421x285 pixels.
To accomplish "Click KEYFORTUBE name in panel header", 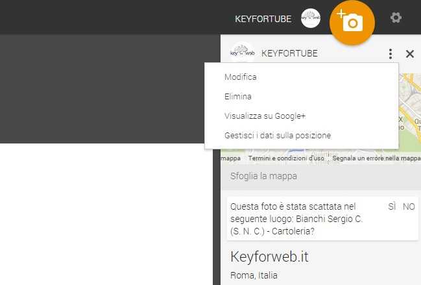I will 289,54.
